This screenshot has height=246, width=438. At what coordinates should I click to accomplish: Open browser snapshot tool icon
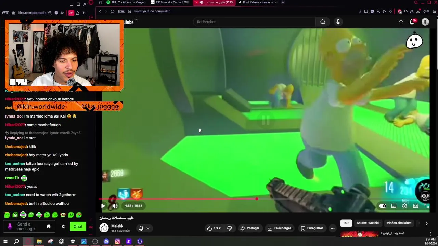click(366, 11)
